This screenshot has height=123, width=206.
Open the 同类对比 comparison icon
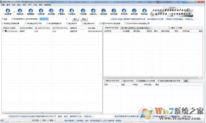tap(93, 11)
